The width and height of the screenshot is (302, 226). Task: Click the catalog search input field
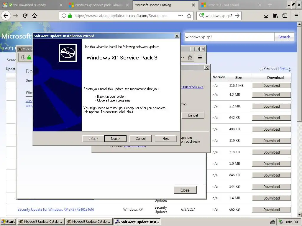[x=229, y=37]
